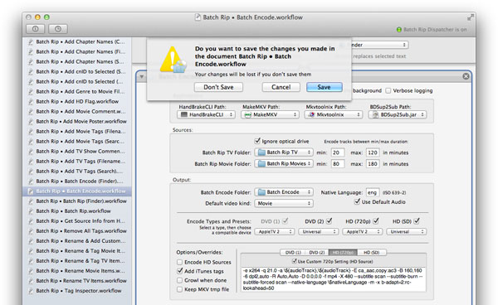
Task: Click the Batch Rip.workflow file icon
Action: click(x=31, y=211)
